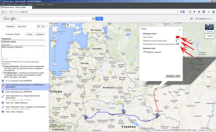Click the link icon beside print
The width and height of the screenshot is (216, 132).
(x=43, y=27)
